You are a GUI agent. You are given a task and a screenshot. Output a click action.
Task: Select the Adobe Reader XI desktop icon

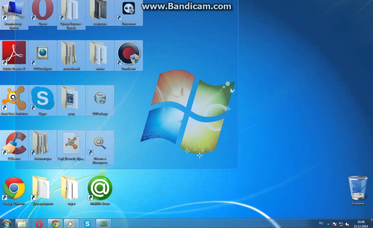[x=14, y=55]
